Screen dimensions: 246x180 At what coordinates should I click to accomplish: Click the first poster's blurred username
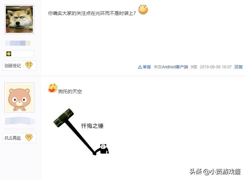18,43
